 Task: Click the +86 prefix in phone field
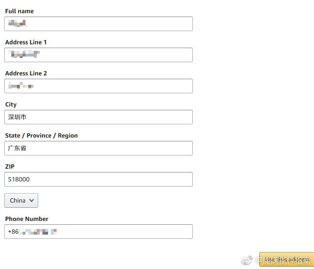(13, 232)
